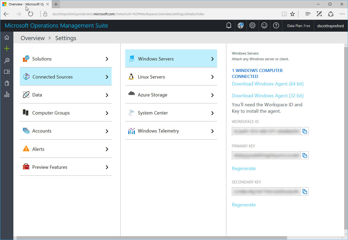Open the help question mark icon
Viewport: 348px width, 240px height.
pos(276,25)
